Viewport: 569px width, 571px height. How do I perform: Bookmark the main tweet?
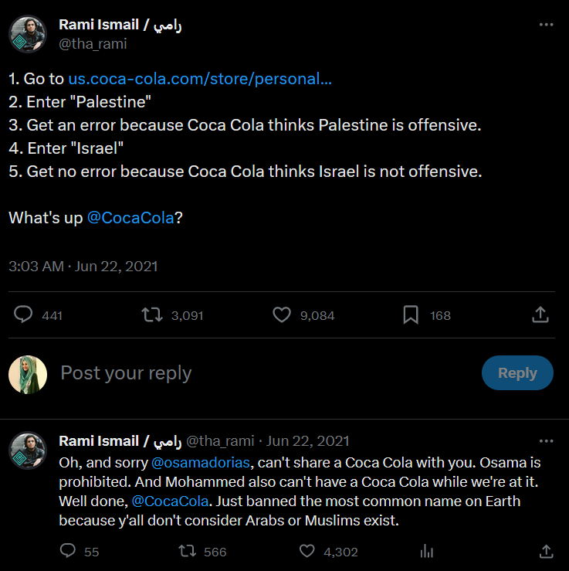click(x=411, y=314)
